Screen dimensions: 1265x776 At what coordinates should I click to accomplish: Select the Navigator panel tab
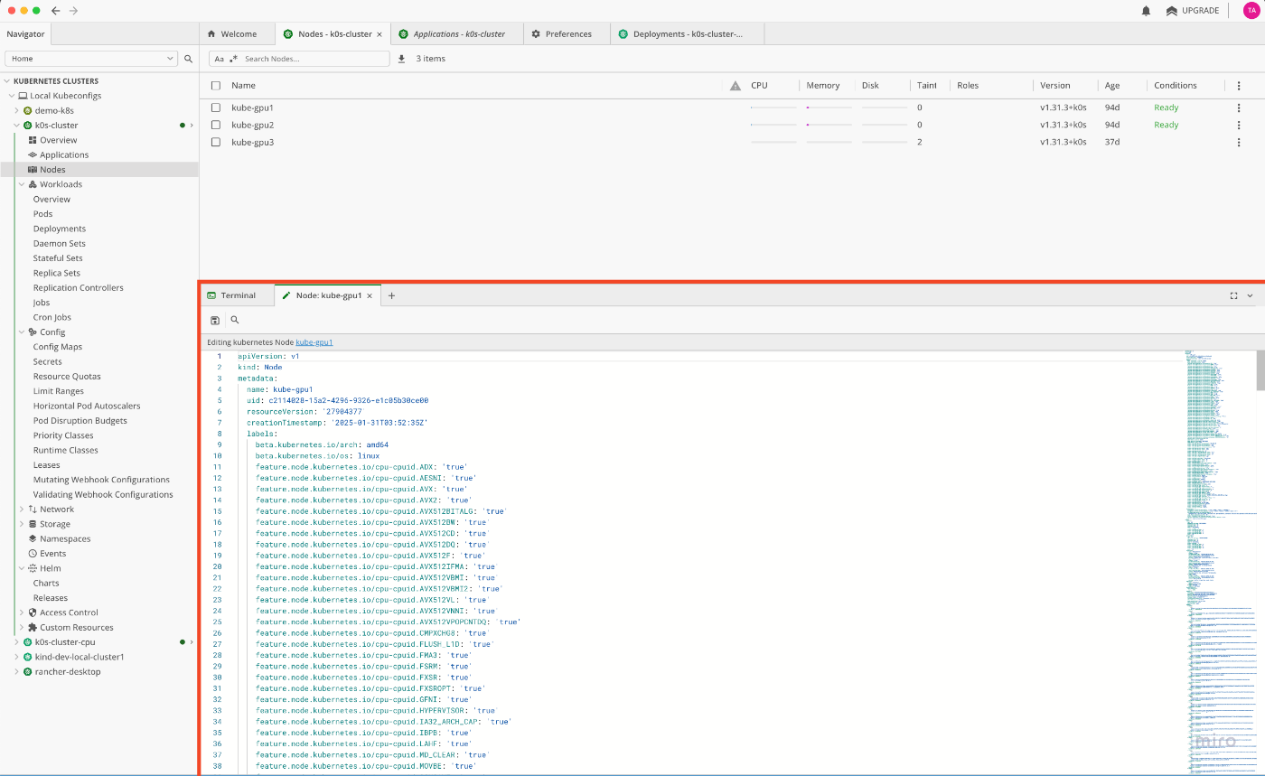click(25, 34)
